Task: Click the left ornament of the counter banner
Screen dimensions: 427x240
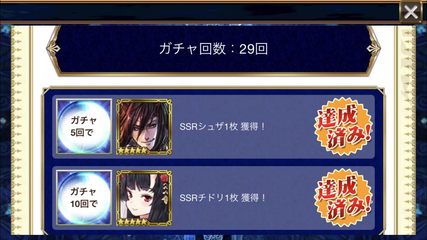Action: (53, 49)
